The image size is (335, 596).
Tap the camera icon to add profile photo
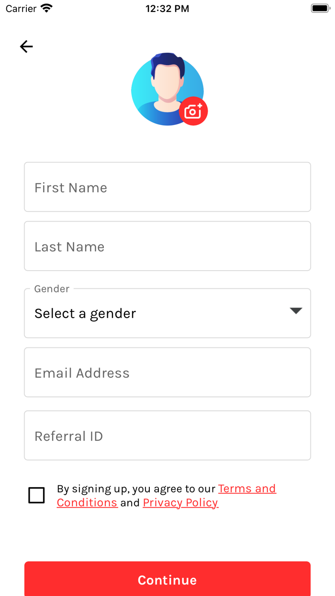point(193,111)
